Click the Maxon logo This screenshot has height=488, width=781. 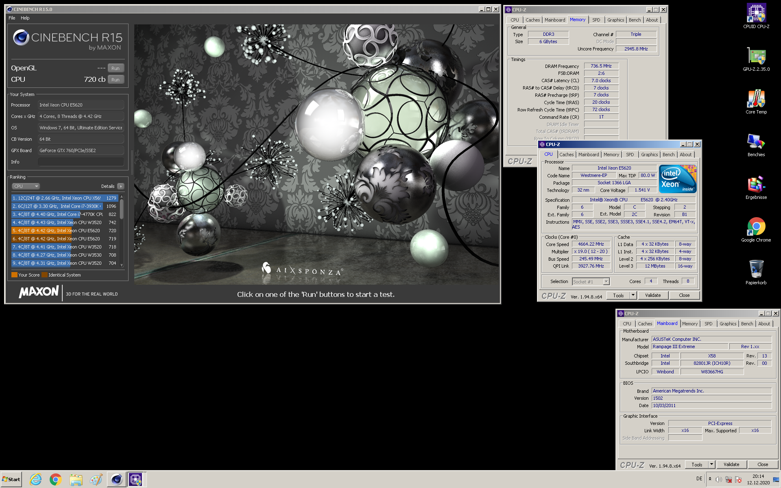pyautogui.click(x=39, y=292)
